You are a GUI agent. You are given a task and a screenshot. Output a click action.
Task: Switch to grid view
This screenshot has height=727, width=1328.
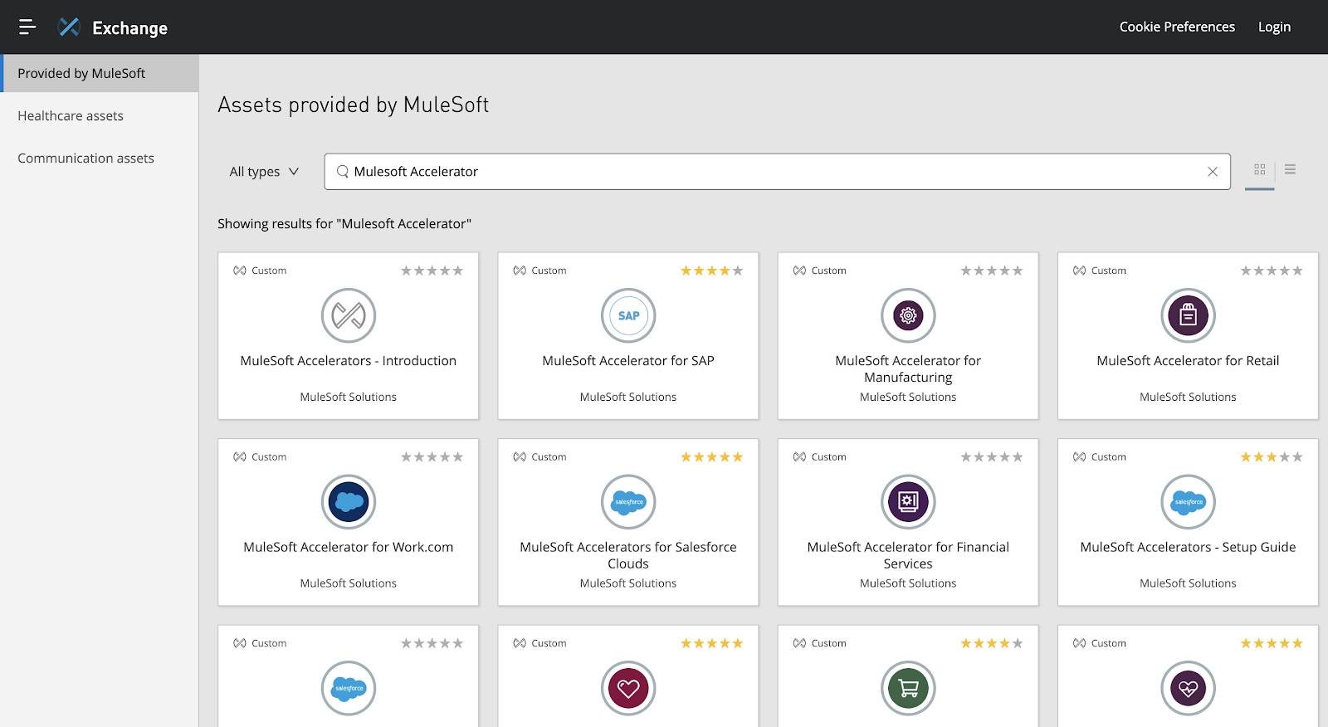[x=1260, y=169]
